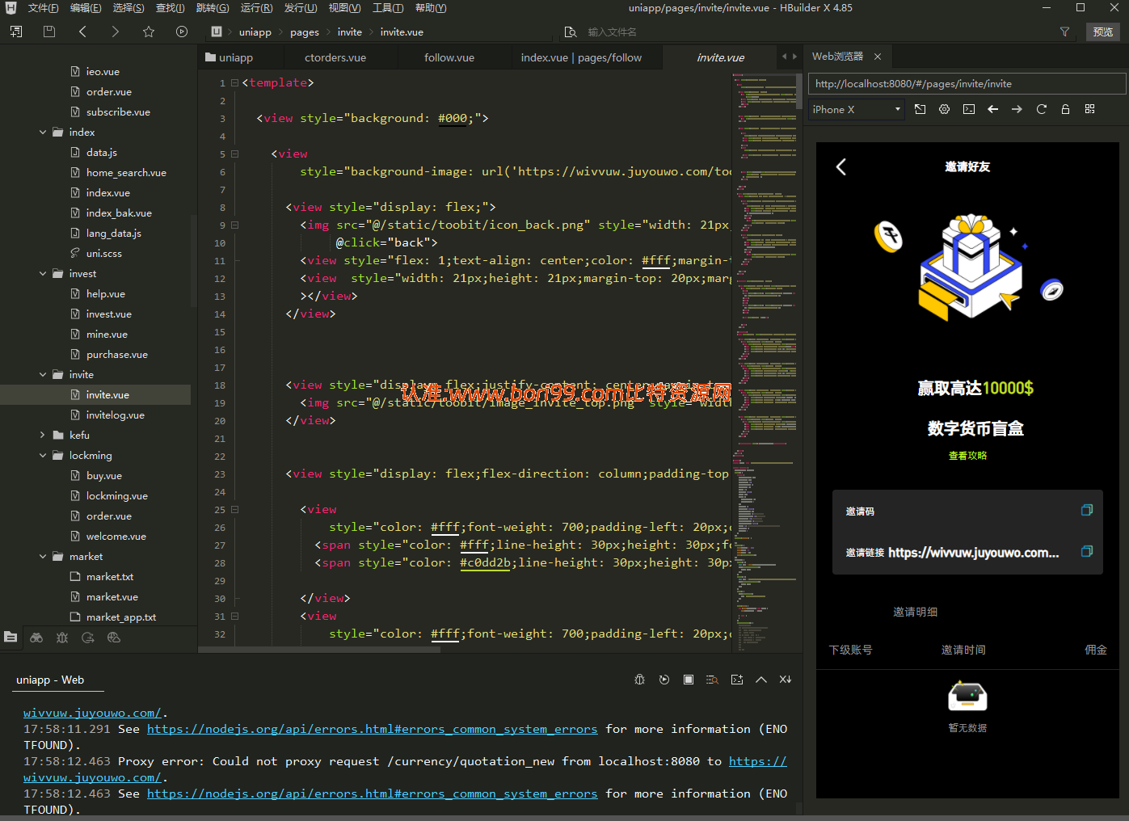Viewport: 1129px width, 821px height.
Task: Click the #fff color value on line 27
Action: point(474,545)
